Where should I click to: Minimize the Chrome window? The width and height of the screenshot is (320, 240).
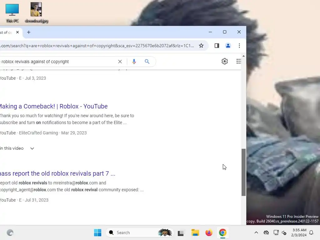210,32
